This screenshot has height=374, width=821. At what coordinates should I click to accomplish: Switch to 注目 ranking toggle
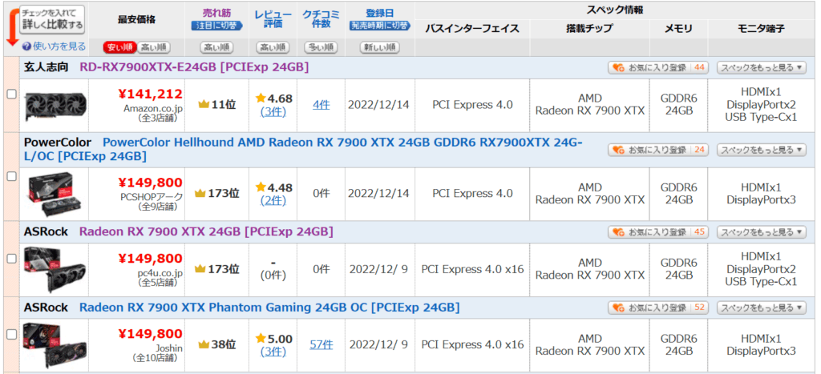(x=216, y=25)
